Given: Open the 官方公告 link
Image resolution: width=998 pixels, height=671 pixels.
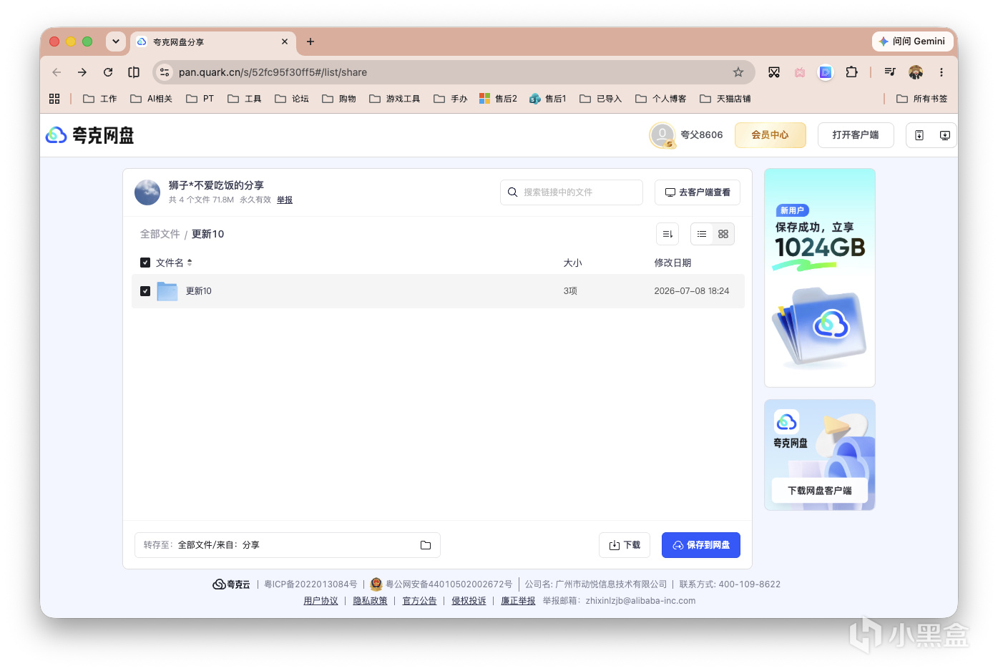Looking at the screenshot, I should [x=419, y=601].
